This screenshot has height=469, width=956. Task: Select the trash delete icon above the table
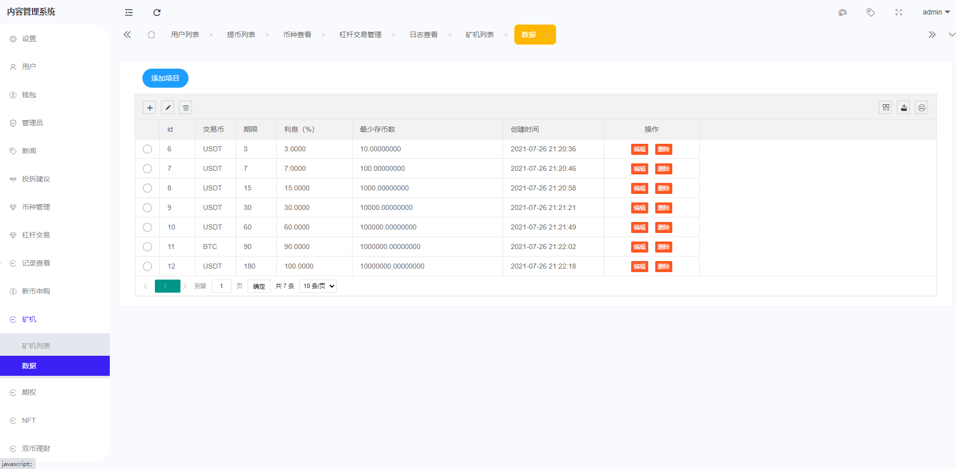point(185,107)
